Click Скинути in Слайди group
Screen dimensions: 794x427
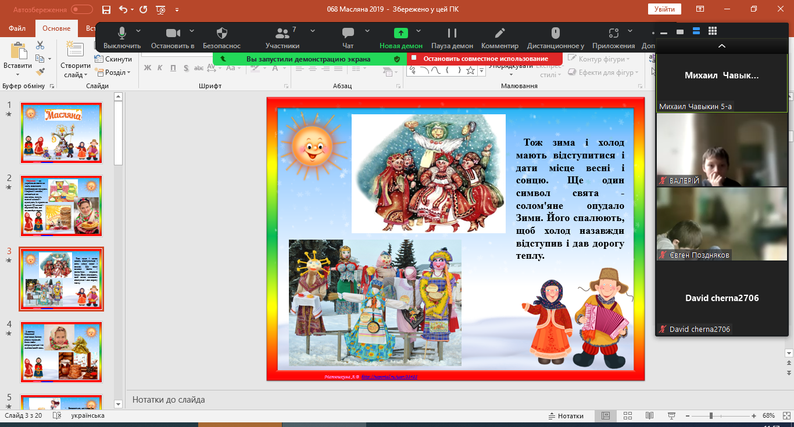(113, 59)
